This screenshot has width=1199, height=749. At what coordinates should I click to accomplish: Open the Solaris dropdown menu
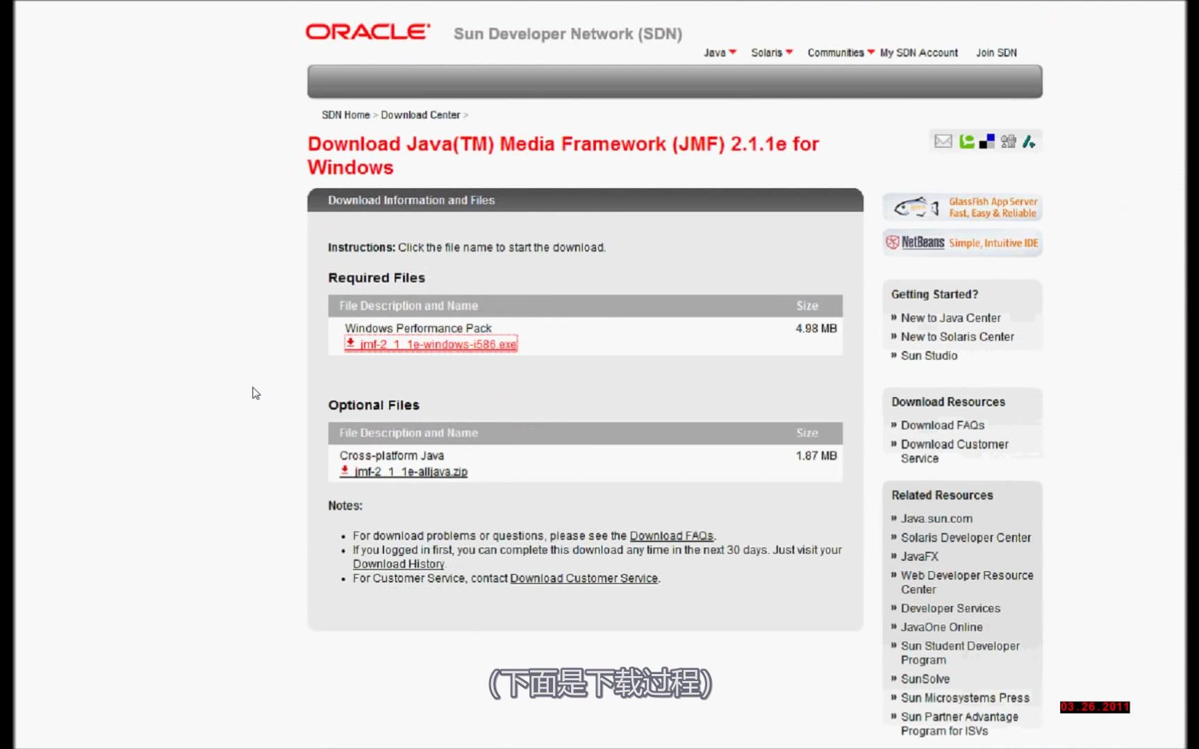[772, 53]
